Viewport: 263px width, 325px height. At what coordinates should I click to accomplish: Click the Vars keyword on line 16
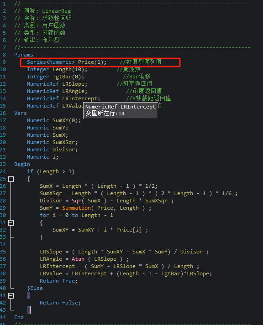coord(21,113)
